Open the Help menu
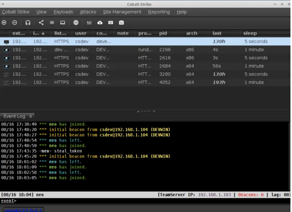This screenshot has width=292, height=212. click(x=182, y=12)
